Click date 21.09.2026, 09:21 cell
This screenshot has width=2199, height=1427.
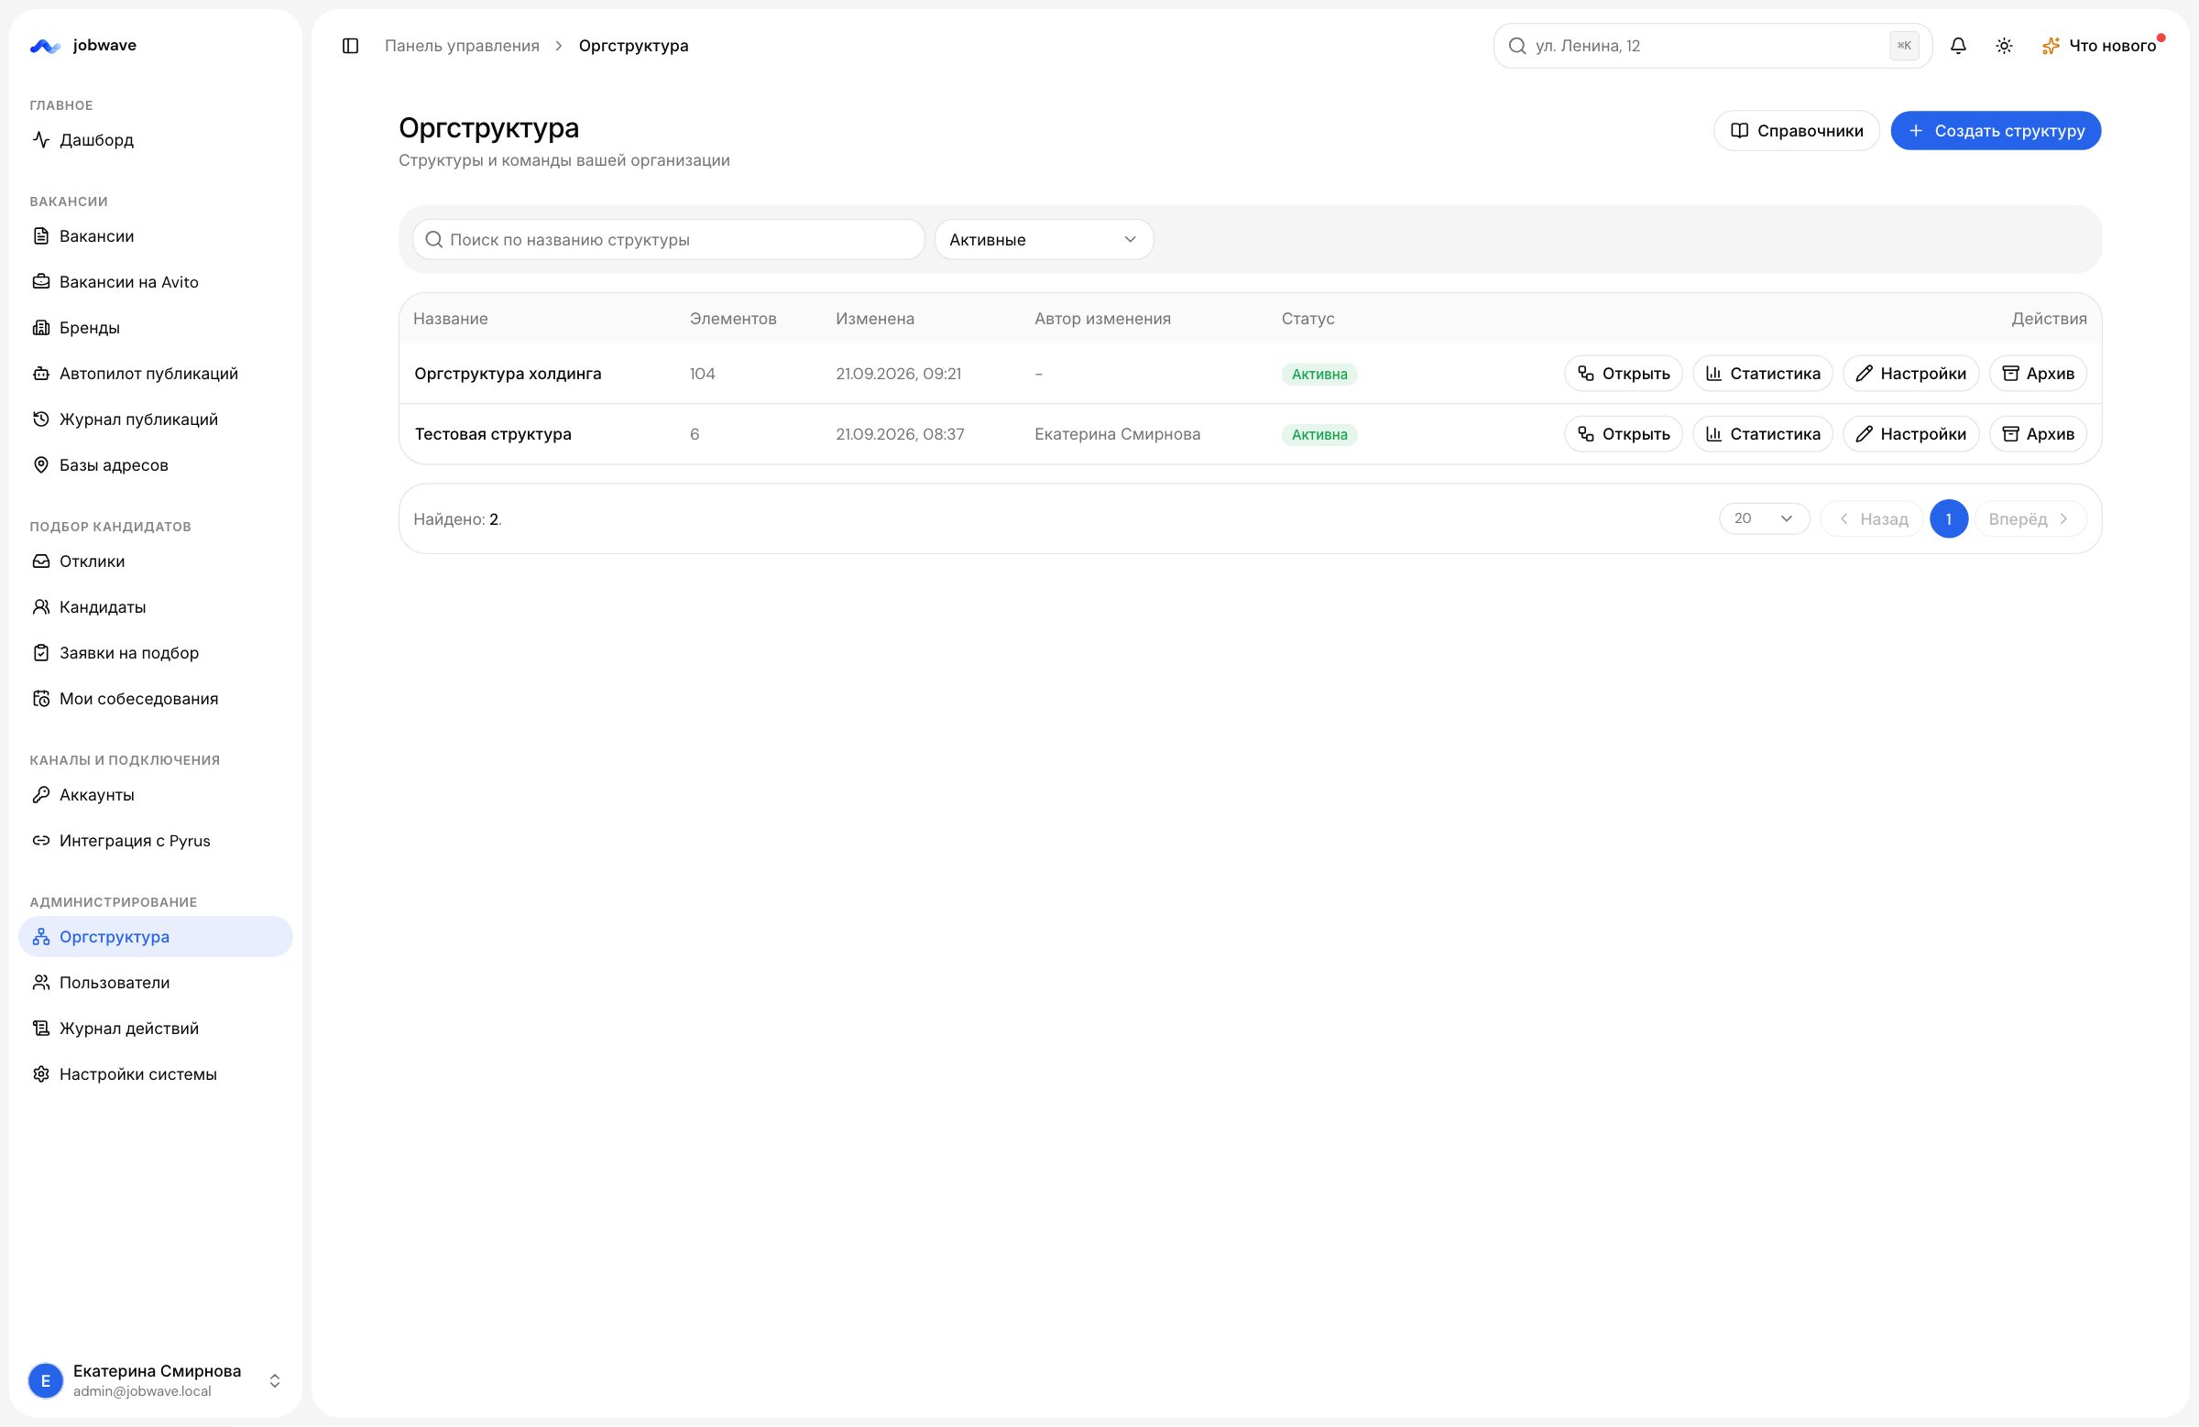point(898,373)
